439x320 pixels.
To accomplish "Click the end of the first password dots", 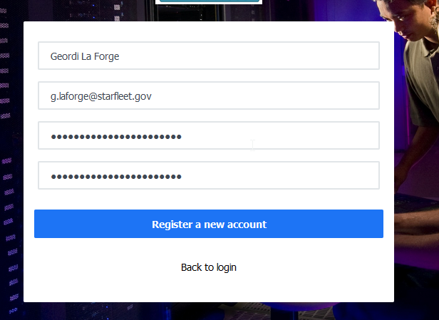I will pyautogui.click(x=182, y=137).
